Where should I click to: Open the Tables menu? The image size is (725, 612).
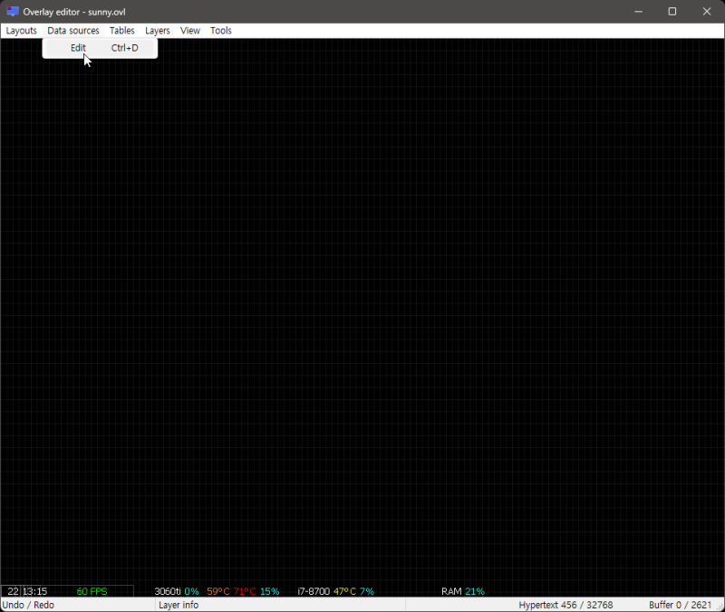121,30
